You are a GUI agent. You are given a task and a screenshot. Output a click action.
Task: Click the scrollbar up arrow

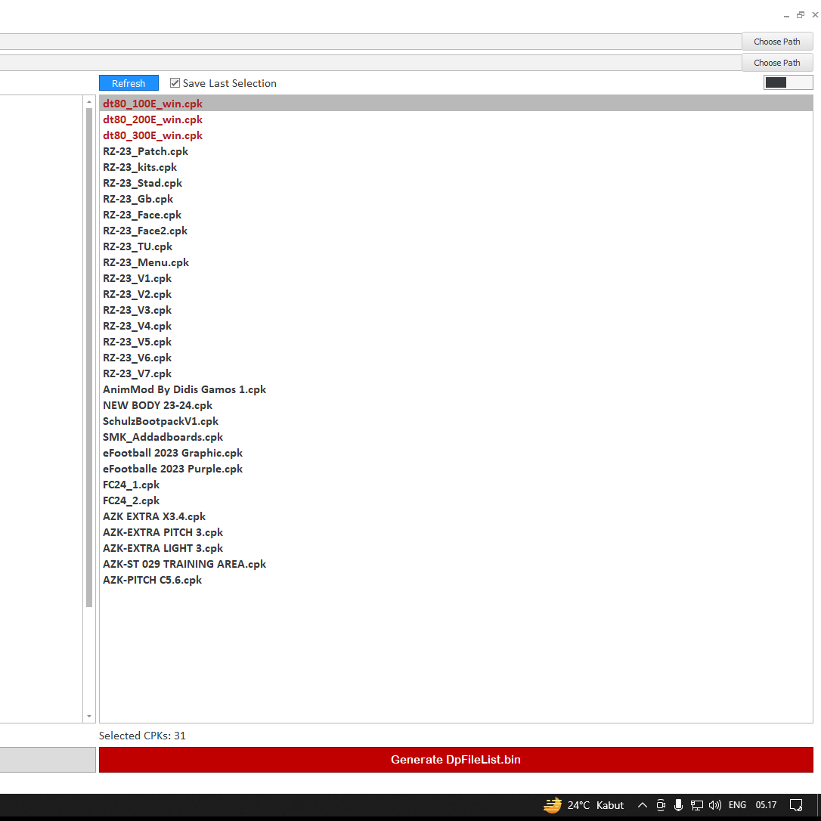pyautogui.click(x=89, y=102)
